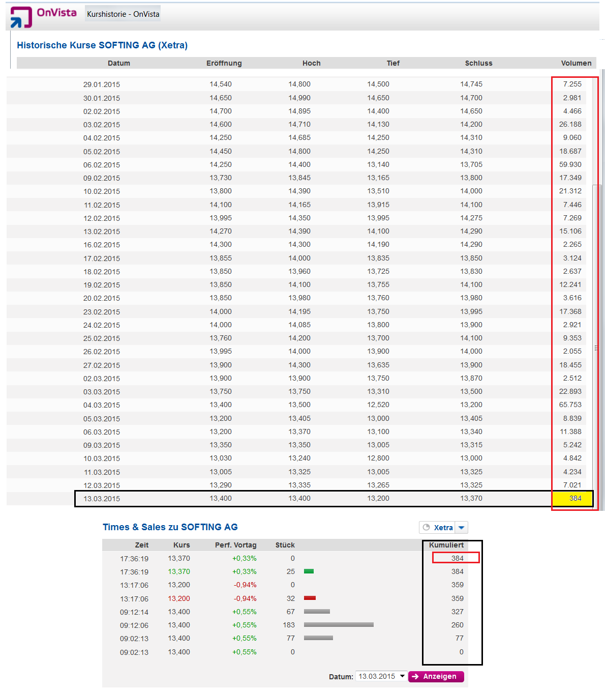Click the Anzeigen button
Screen dimensions: 605x691
[436, 676]
